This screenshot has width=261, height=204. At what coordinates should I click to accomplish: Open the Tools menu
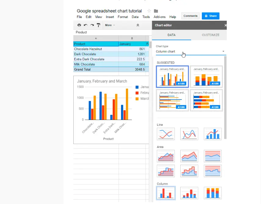pyautogui.click(x=146, y=17)
